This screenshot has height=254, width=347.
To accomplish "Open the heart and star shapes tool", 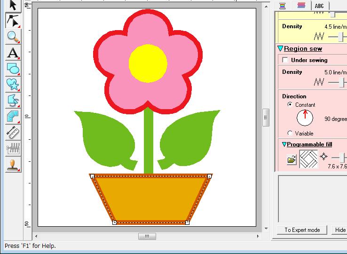I will (13, 84).
